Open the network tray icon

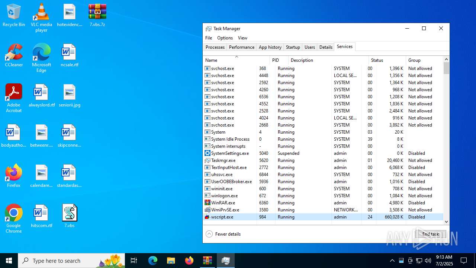tap(419, 261)
